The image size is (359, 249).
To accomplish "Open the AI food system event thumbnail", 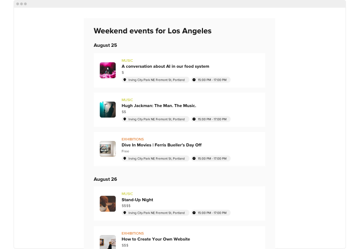I will [x=108, y=70].
